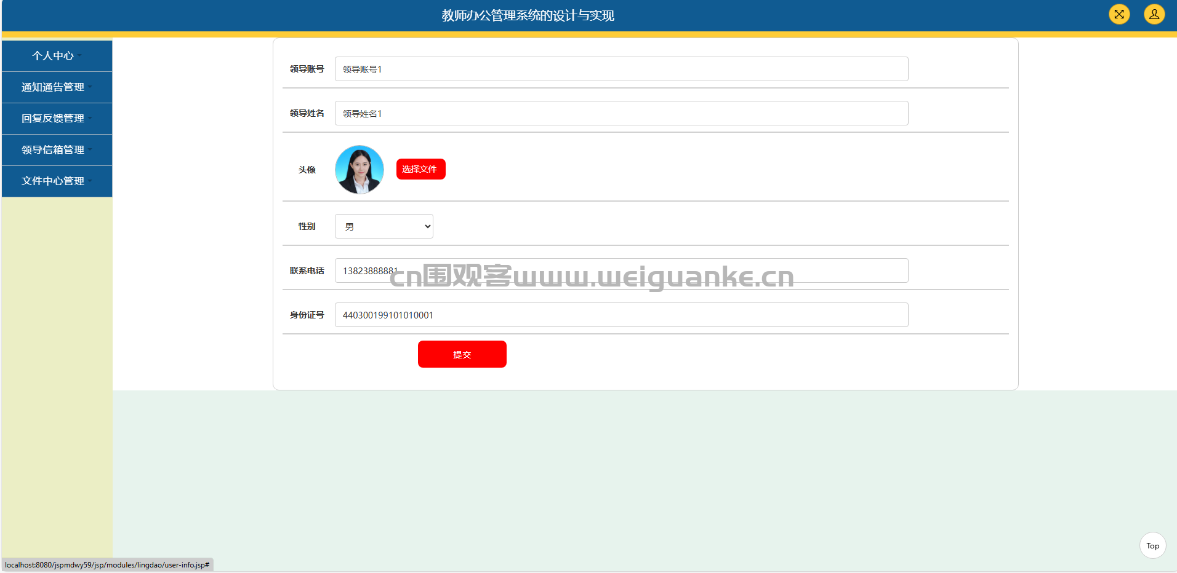Expand the 个人中心 sidebar menu
Screen dimensions: 1177x573
[57, 56]
